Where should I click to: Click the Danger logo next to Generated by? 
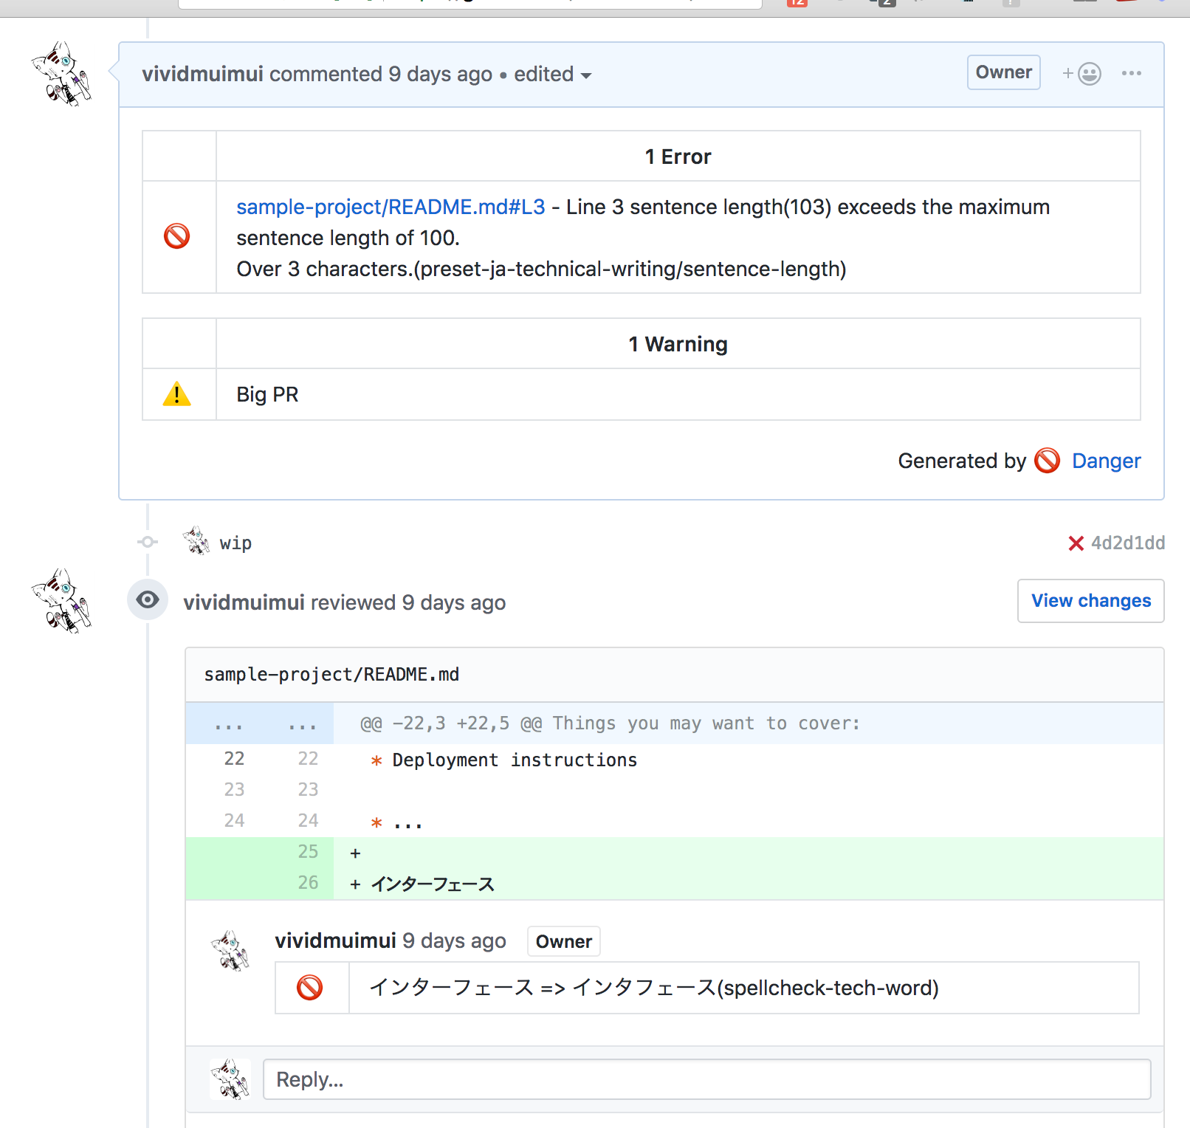click(1047, 461)
